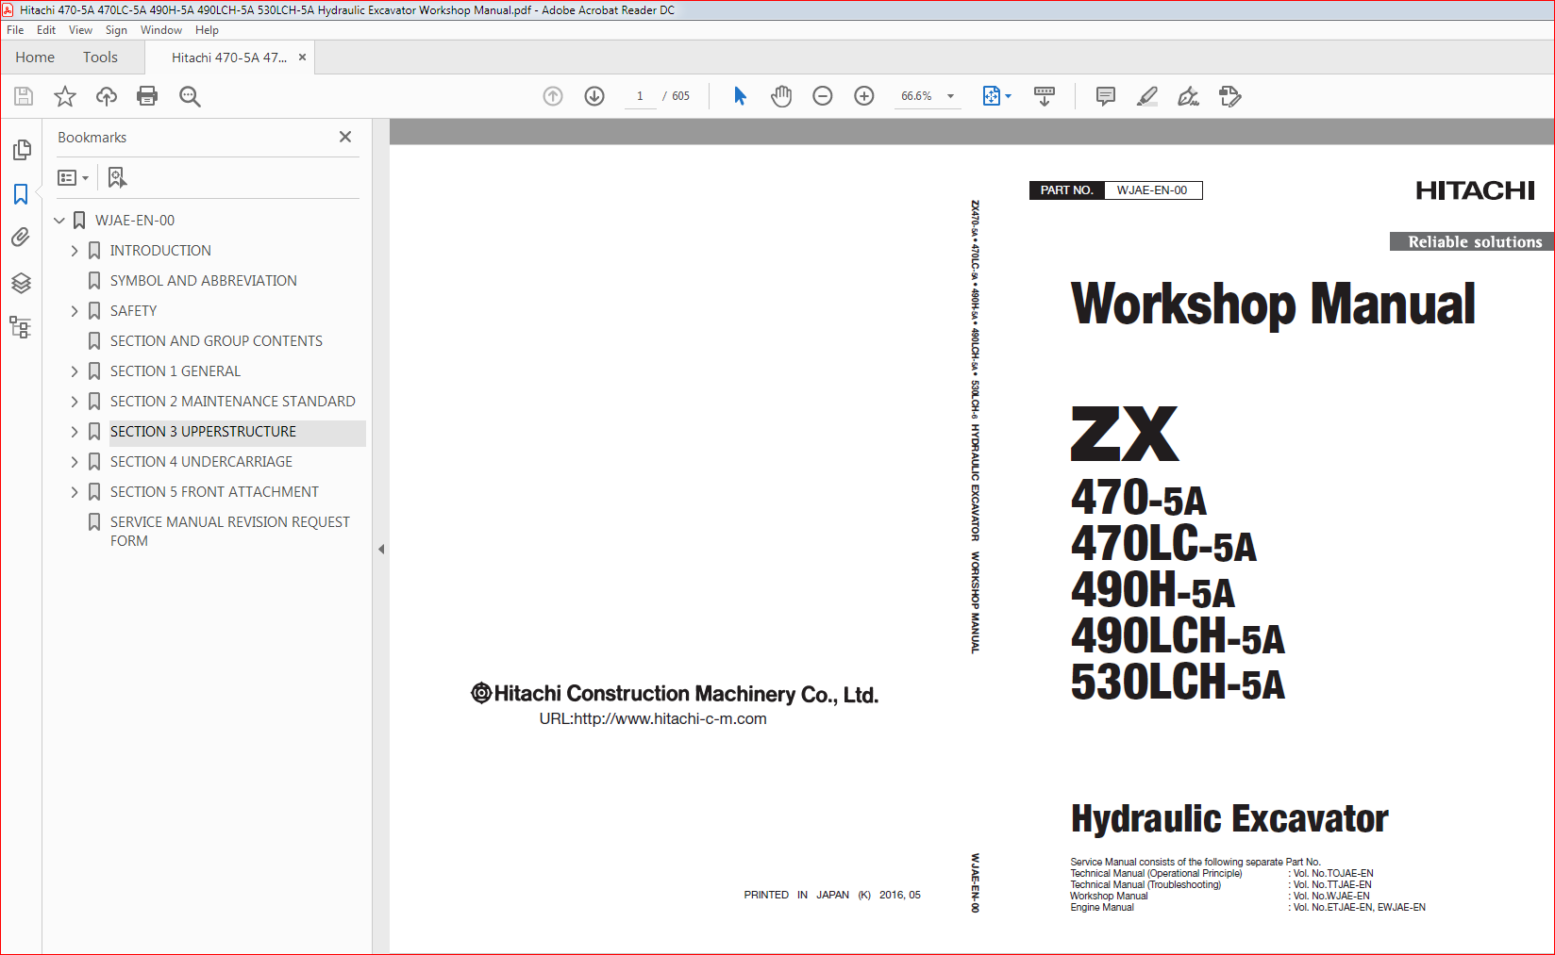Print the document with printer icon

(x=147, y=96)
